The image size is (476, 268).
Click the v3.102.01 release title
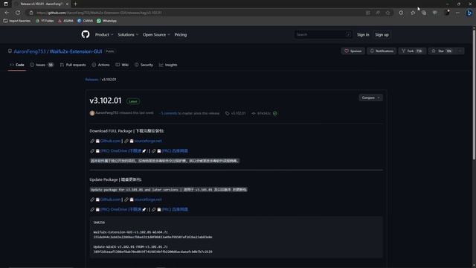106,100
